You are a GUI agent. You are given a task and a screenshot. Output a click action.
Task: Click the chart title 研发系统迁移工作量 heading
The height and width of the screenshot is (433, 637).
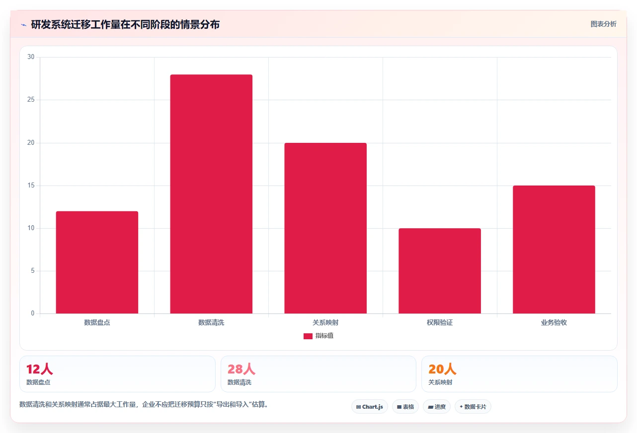[x=125, y=24]
